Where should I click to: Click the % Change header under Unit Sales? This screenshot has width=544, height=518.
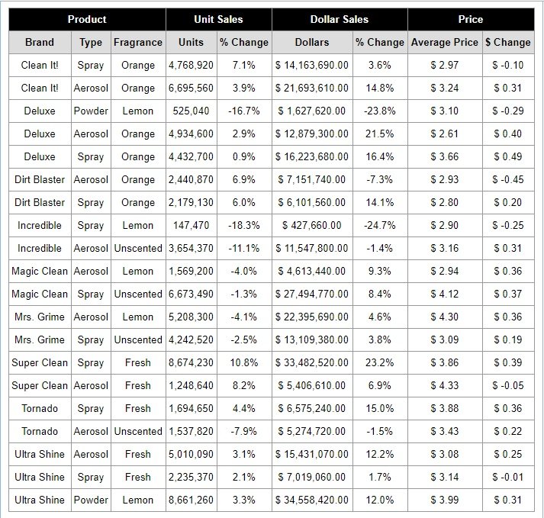click(x=244, y=43)
